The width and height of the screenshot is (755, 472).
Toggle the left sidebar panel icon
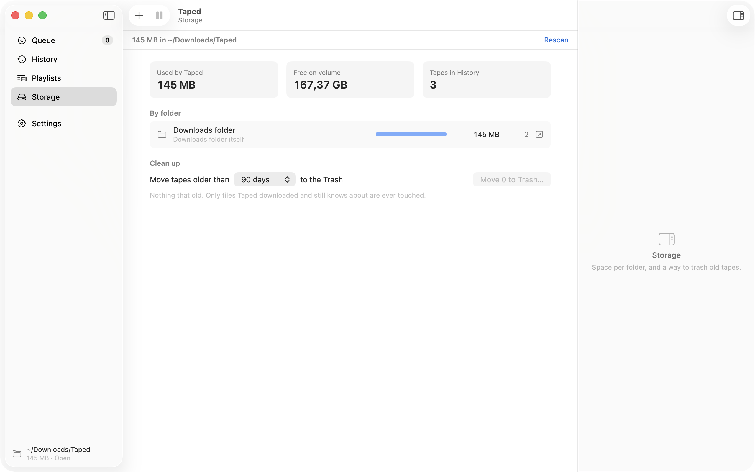coord(109,15)
